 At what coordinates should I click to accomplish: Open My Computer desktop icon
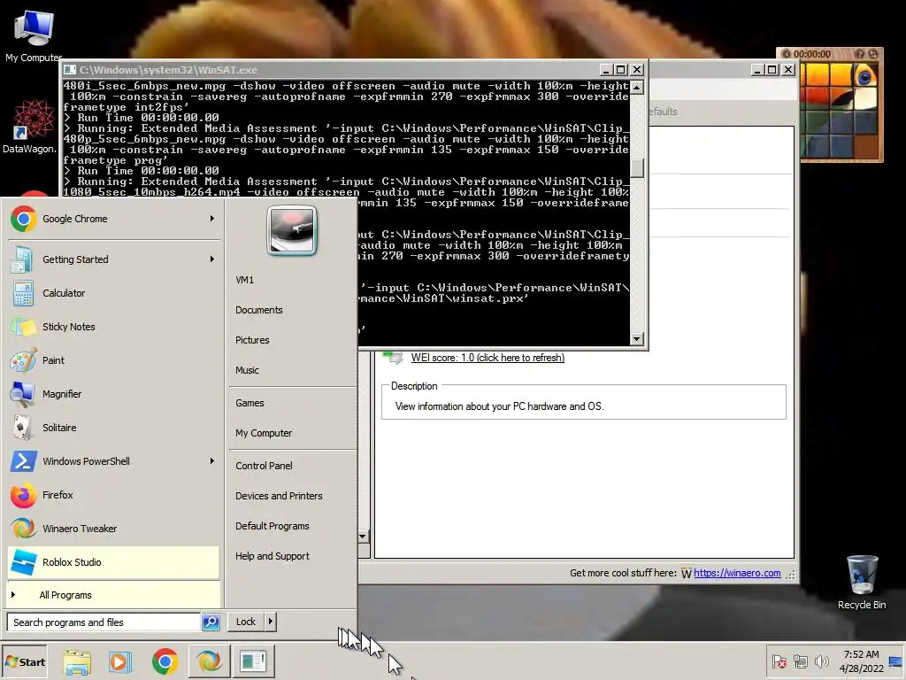(34, 35)
